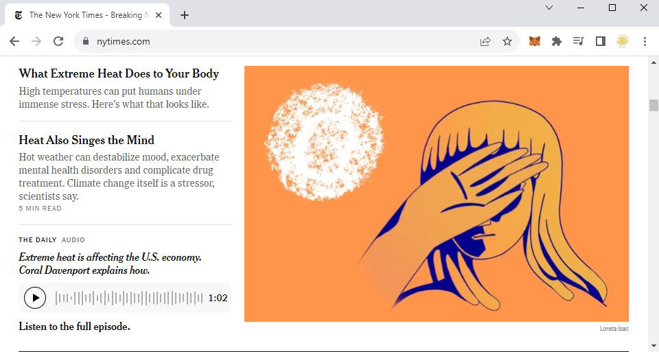Click "Listen to the full episode" link
Image resolution: width=659 pixels, height=352 pixels.
[74, 327]
